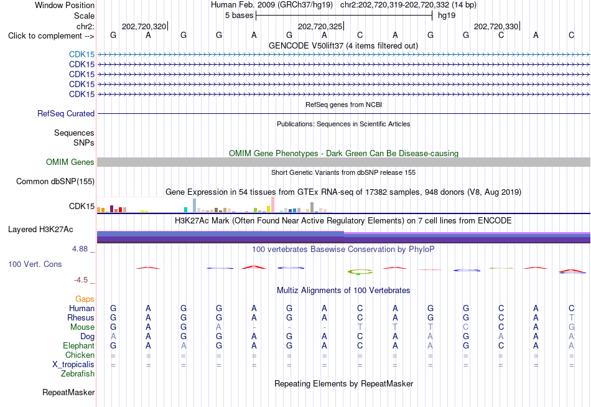591x407 pixels.
Task: Click the GENCODE V50lift37 track title
Action: tap(343, 45)
